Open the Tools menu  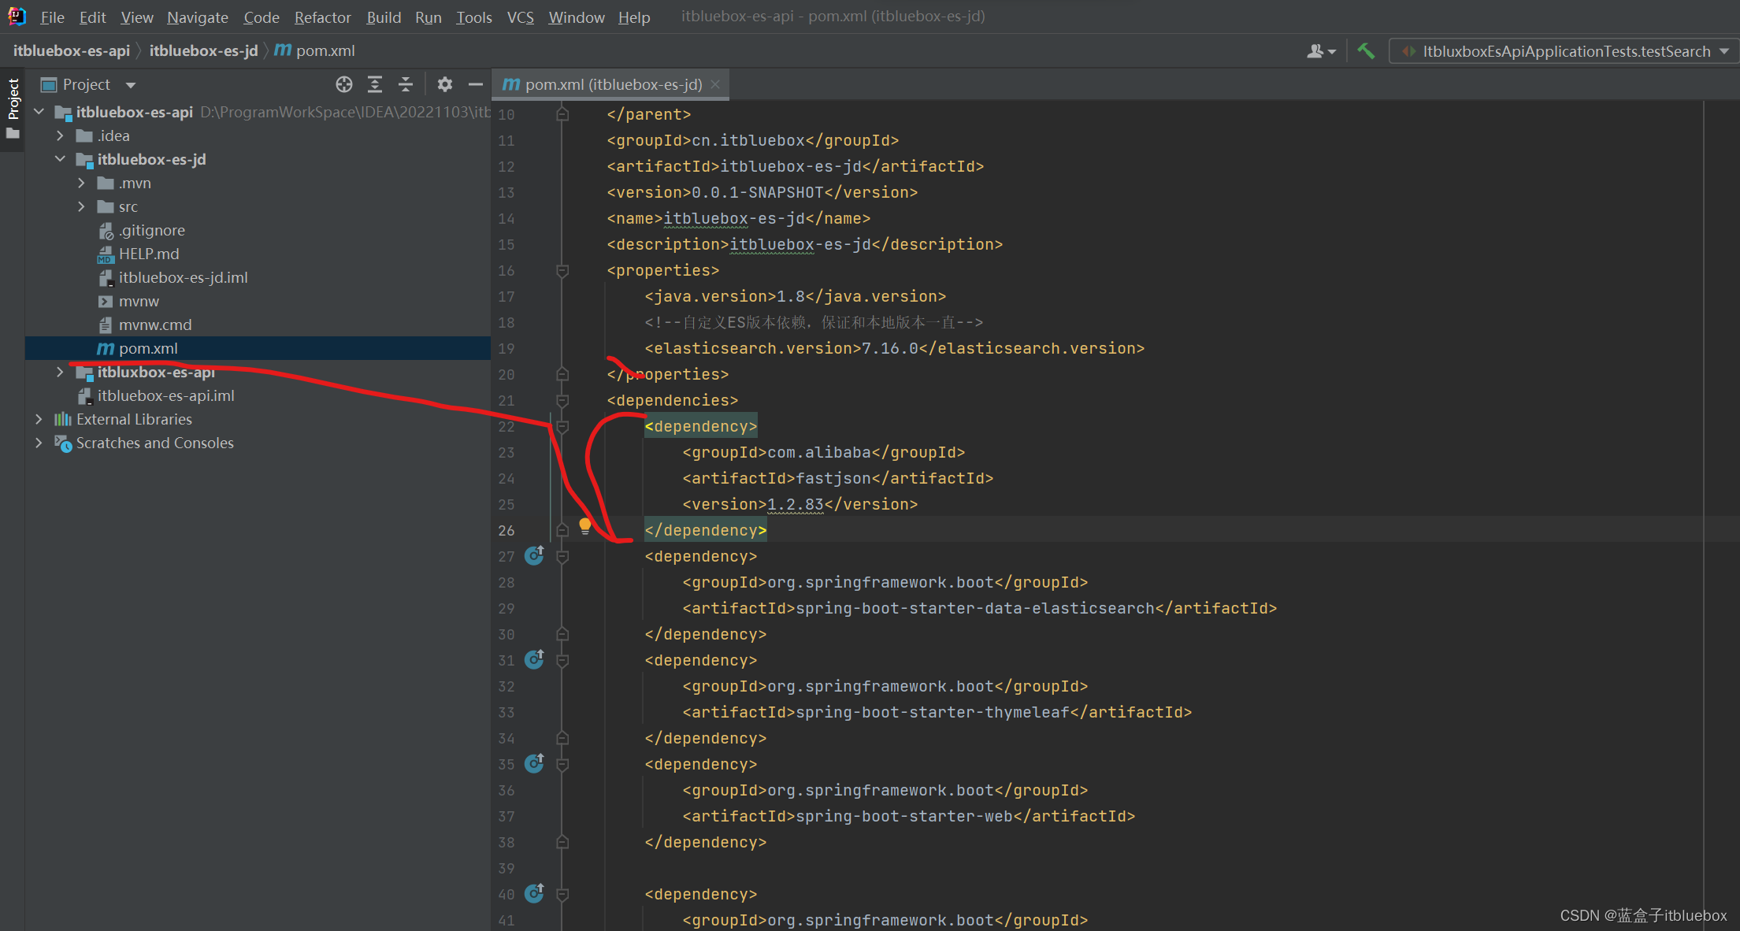pyautogui.click(x=474, y=17)
